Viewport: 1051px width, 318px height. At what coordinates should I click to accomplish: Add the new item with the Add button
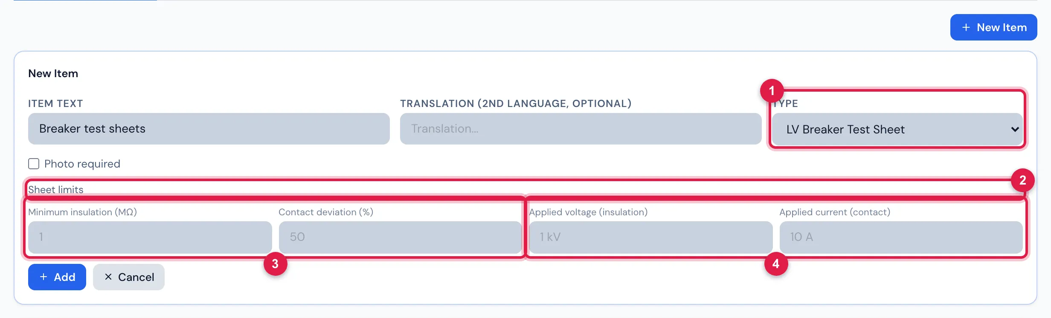(x=57, y=277)
